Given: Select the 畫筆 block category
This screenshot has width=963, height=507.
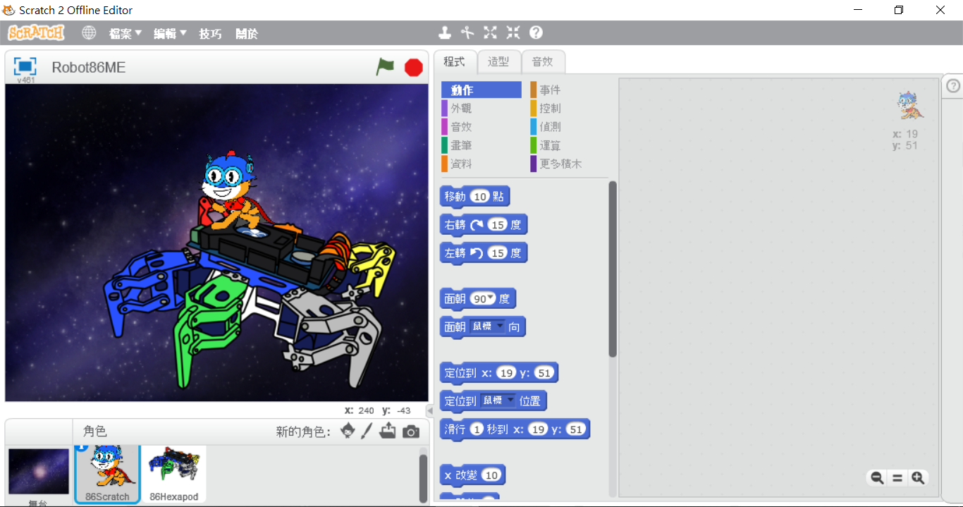Looking at the screenshot, I should click(x=481, y=145).
